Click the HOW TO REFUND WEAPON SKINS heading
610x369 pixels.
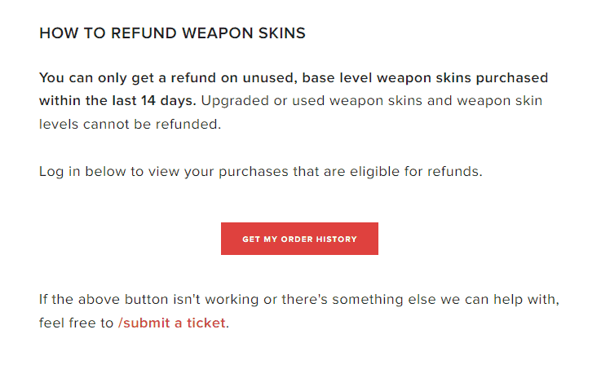click(172, 33)
